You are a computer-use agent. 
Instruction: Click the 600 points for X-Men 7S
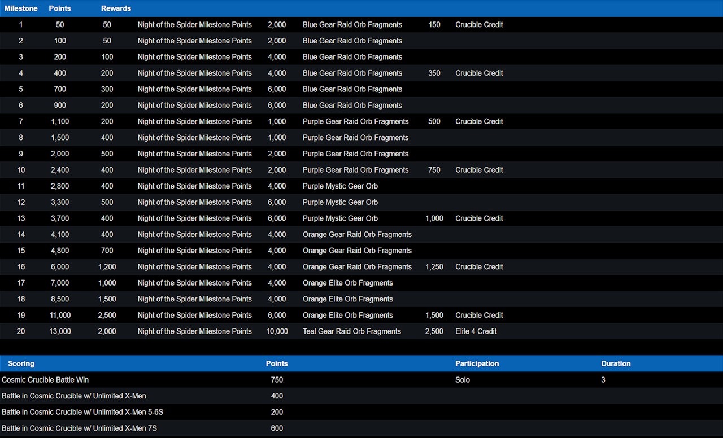coord(277,428)
